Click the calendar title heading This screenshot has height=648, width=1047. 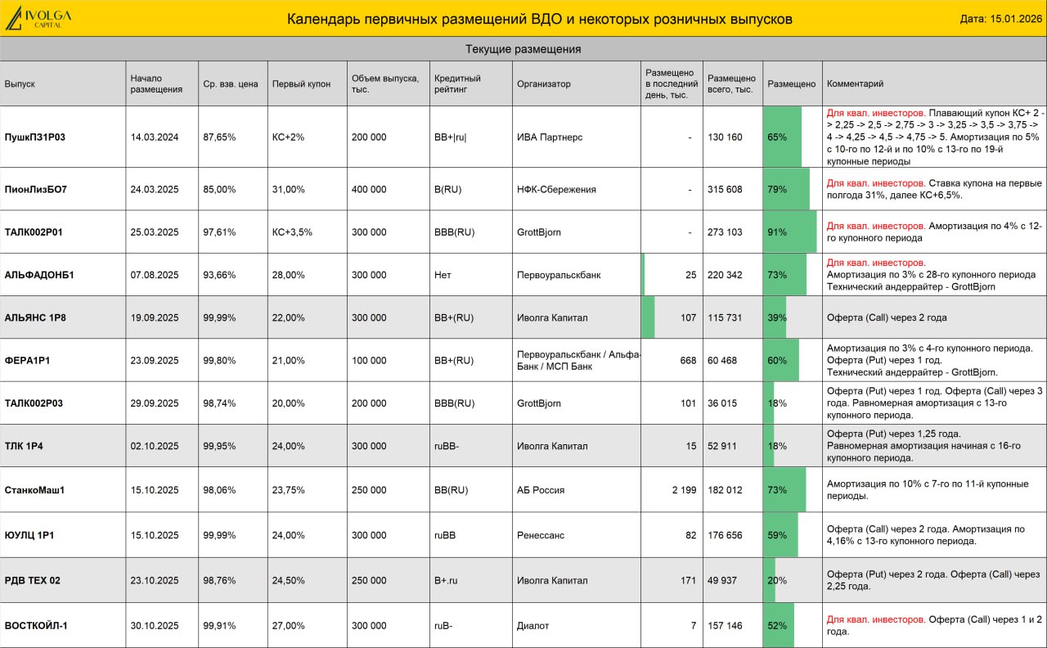pos(539,19)
